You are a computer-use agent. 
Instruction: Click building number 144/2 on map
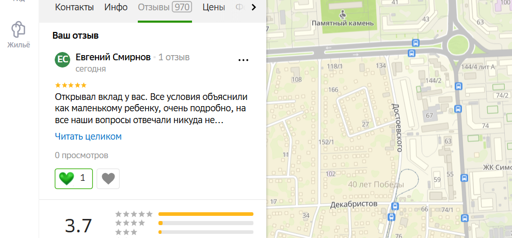click(x=434, y=80)
